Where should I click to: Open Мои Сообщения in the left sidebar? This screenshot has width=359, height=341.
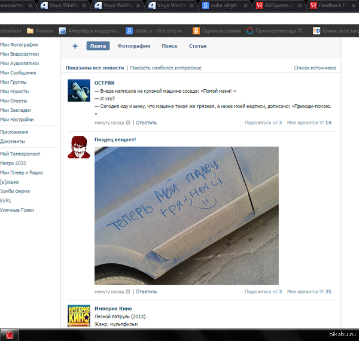tap(18, 72)
